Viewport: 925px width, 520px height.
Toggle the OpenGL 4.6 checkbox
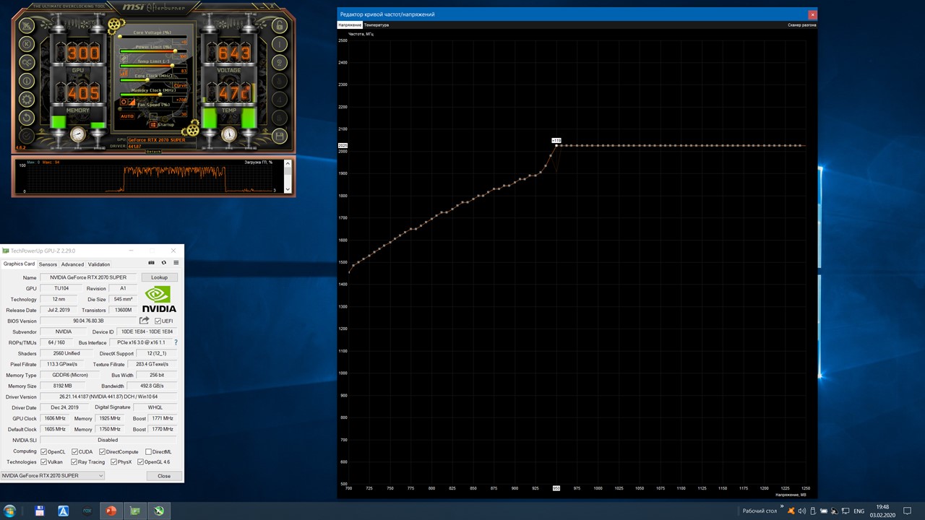140,461
